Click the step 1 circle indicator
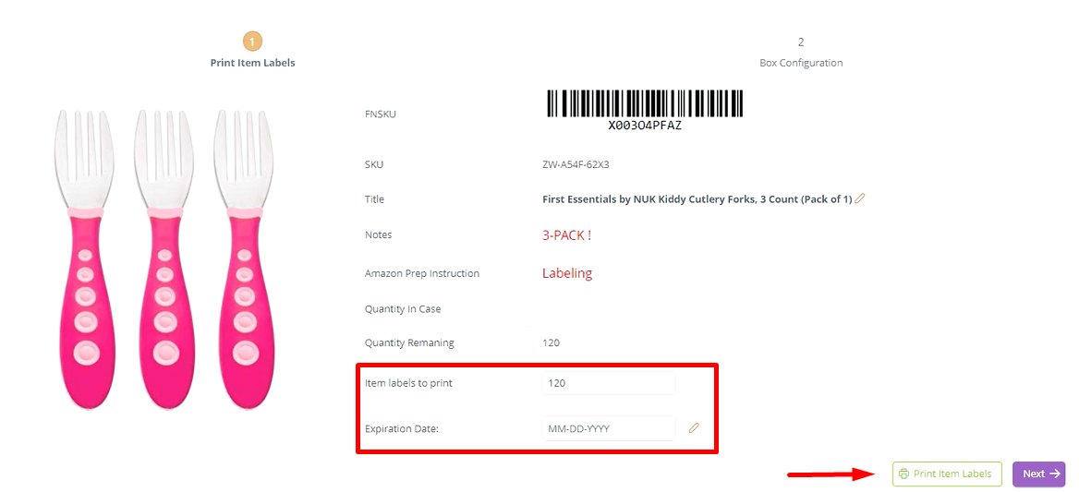Screen dimensions: 1079x492 click(252, 42)
